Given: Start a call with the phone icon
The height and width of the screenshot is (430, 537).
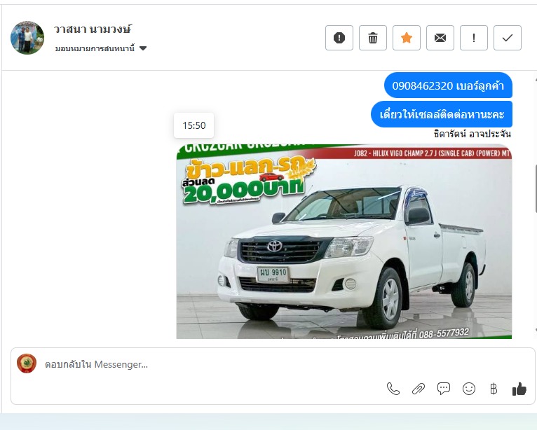Looking at the screenshot, I should tap(393, 389).
